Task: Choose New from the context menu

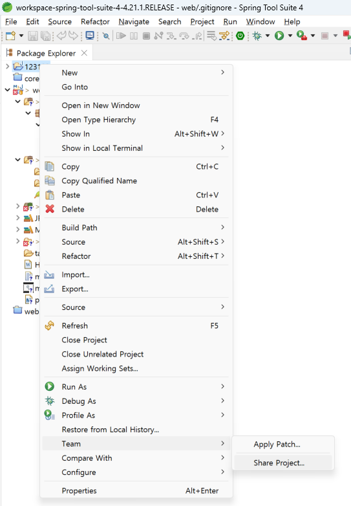Action: (136, 72)
